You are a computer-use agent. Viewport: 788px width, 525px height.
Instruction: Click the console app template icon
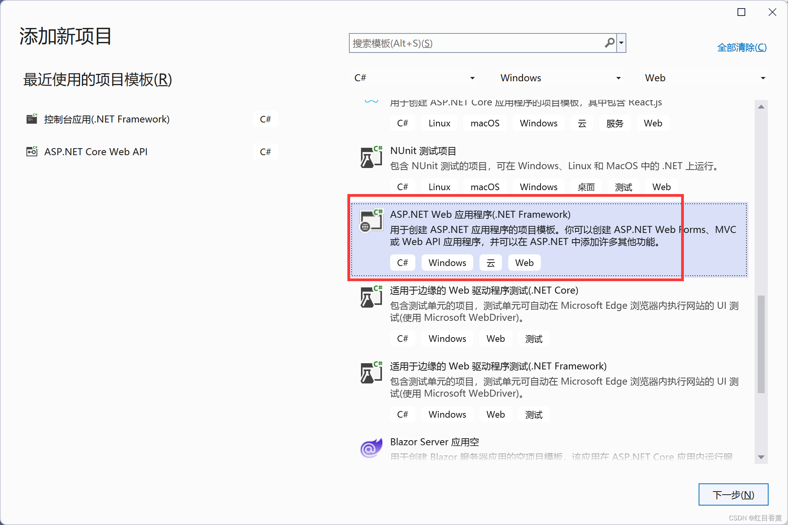[32, 119]
